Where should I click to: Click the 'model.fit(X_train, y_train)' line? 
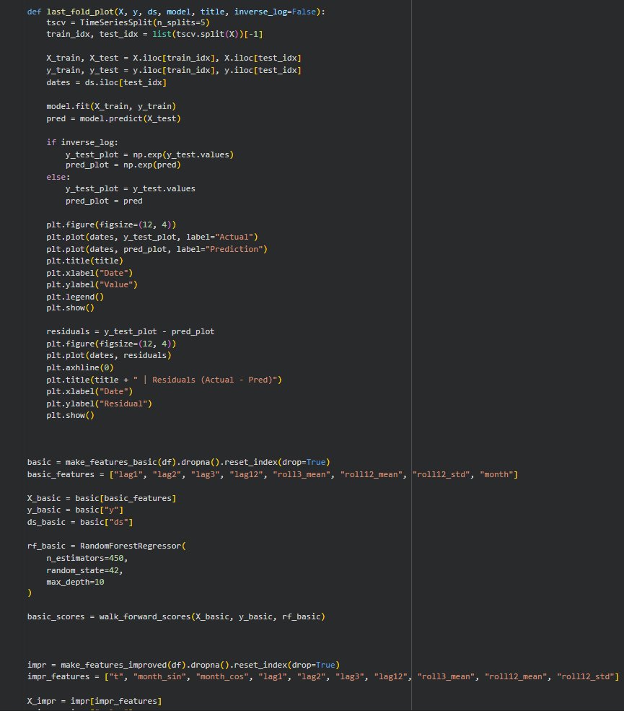pos(111,106)
